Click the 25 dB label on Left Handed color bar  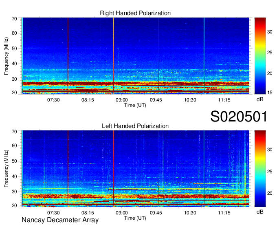[x=270, y=172]
